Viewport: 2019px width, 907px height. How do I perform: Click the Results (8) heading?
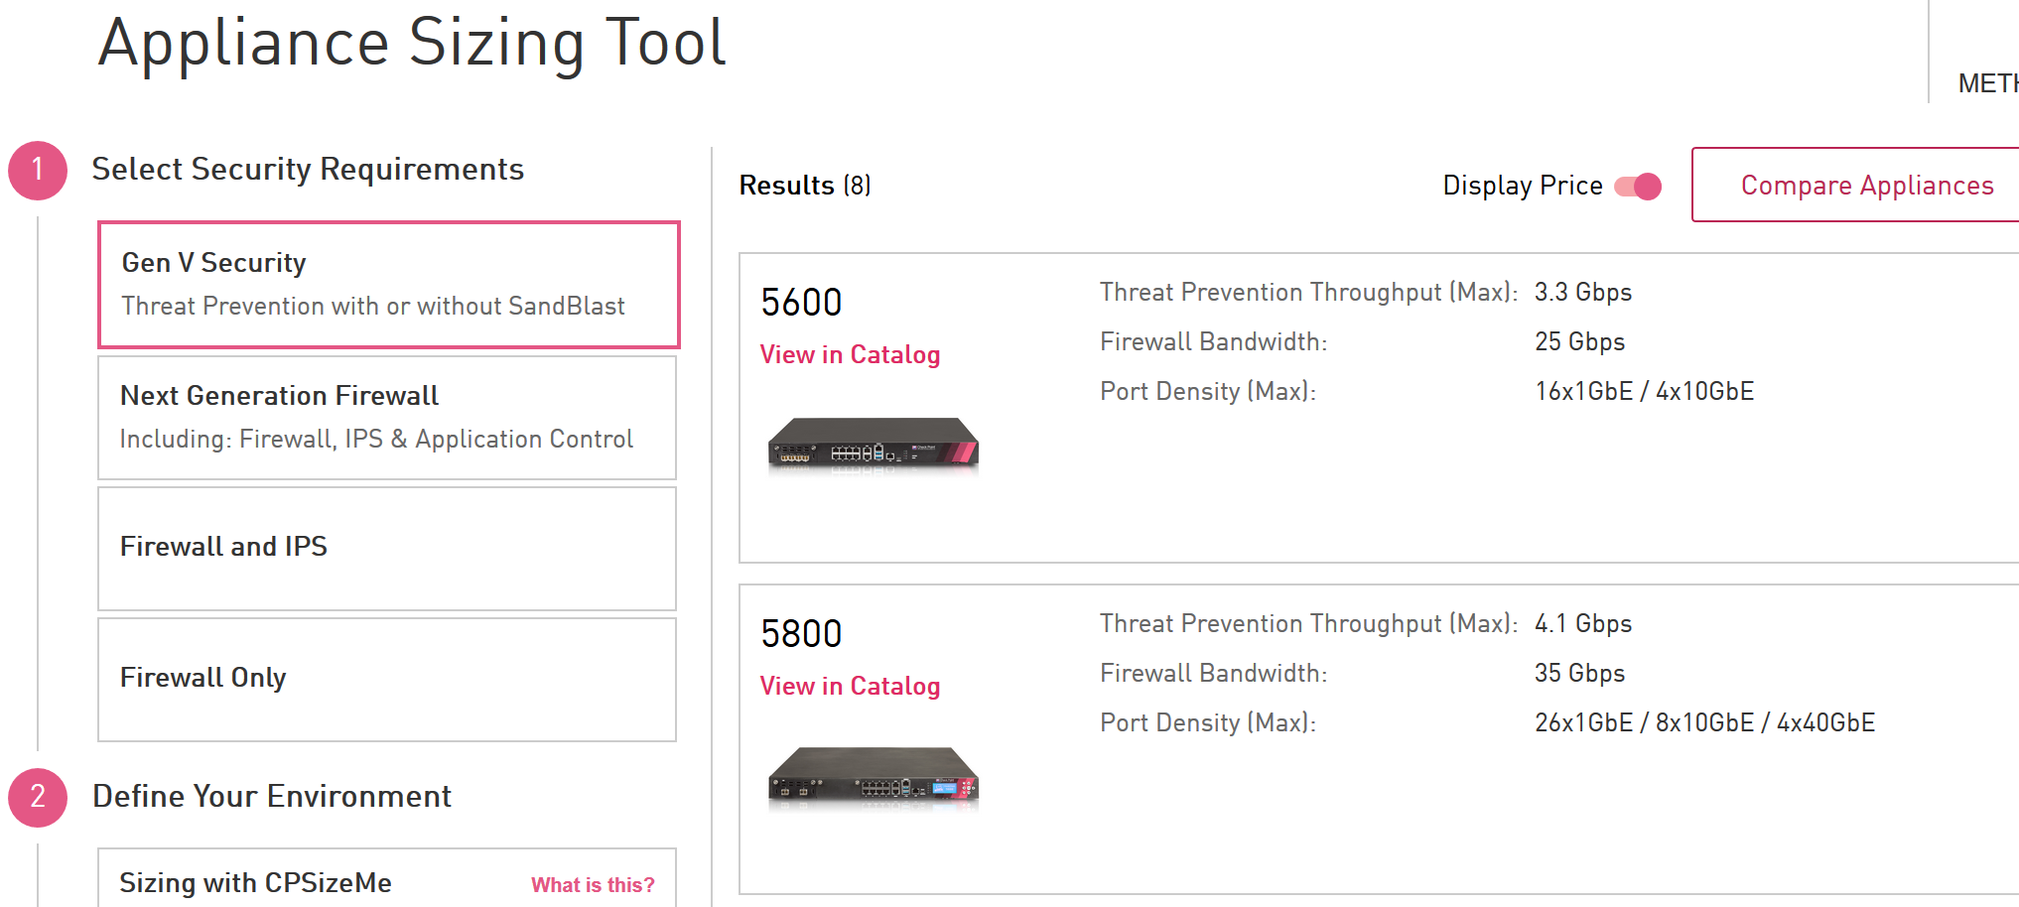[x=805, y=186]
